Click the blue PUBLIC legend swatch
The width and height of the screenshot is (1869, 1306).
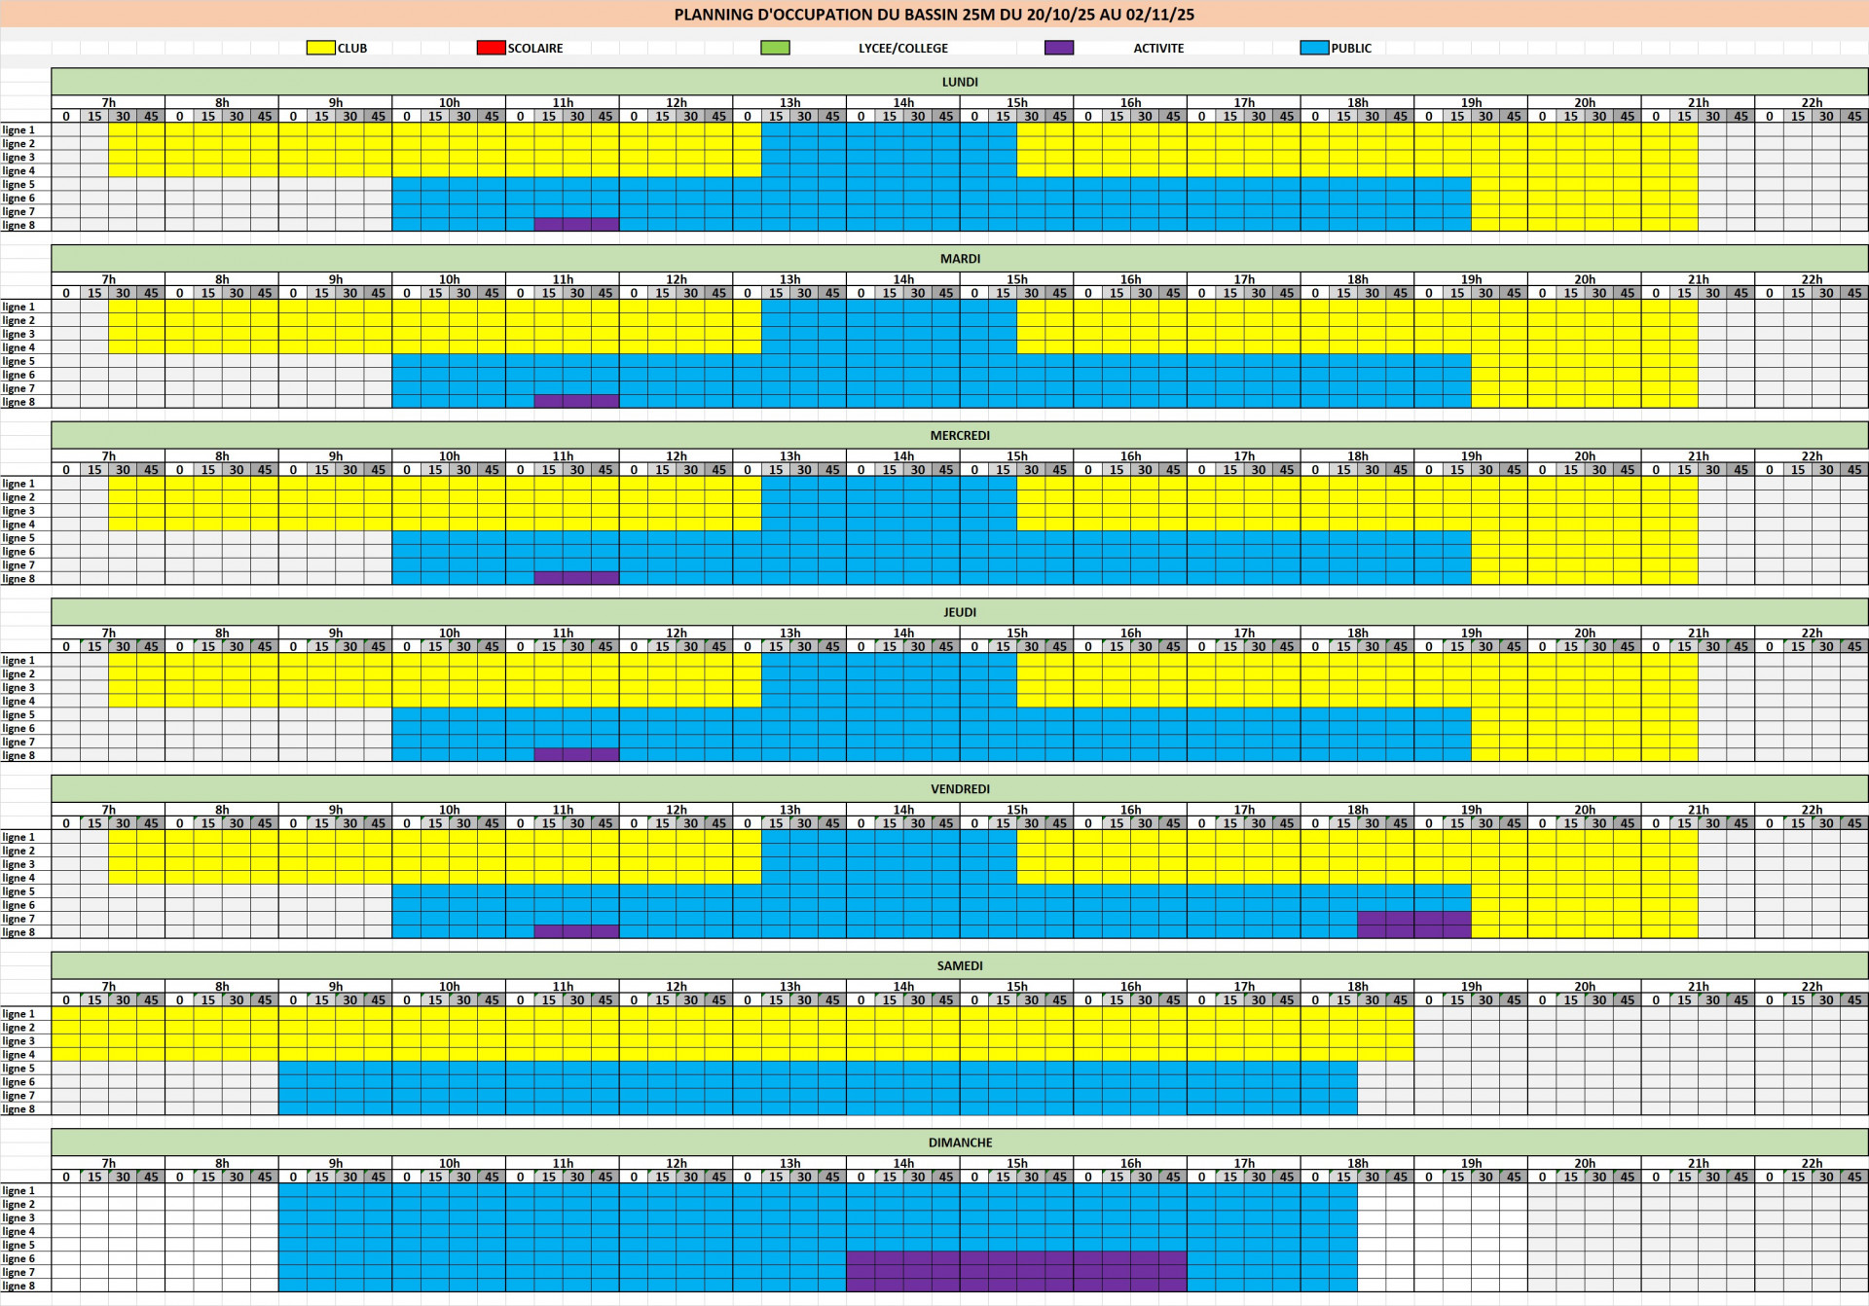[1314, 48]
